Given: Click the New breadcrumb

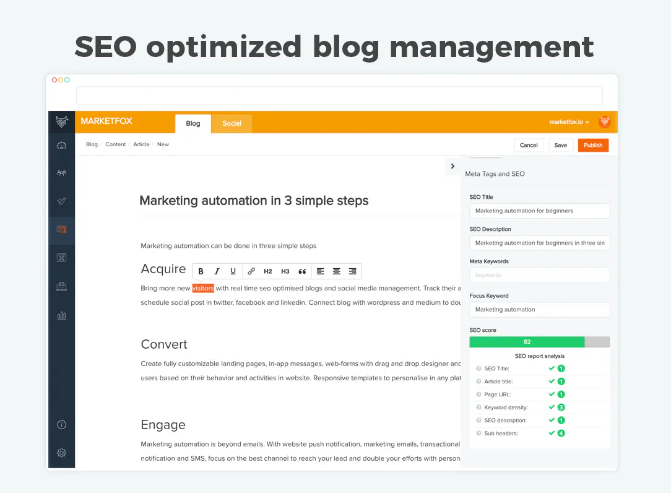Looking at the screenshot, I should tap(163, 144).
